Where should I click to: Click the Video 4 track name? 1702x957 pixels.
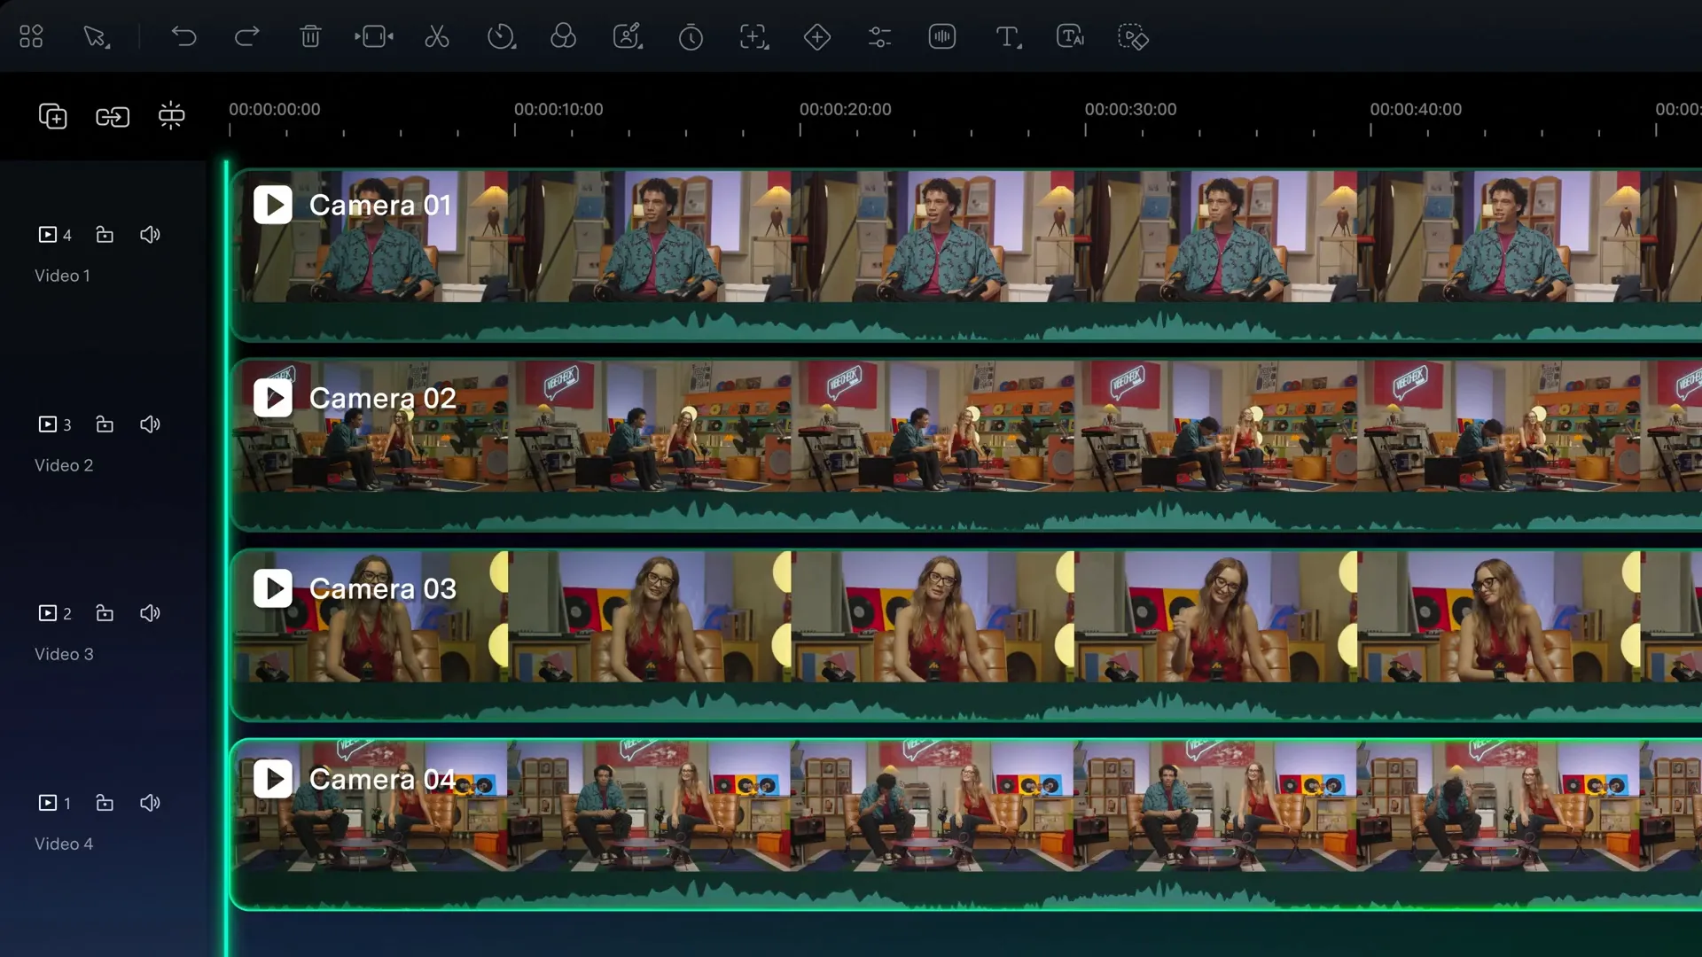pos(63,844)
